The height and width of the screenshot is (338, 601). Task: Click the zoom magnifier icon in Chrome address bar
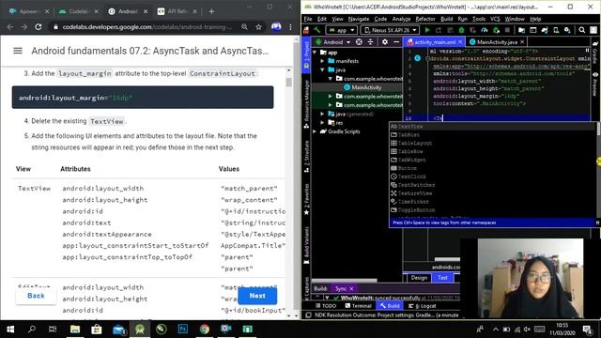tap(244, 27)
